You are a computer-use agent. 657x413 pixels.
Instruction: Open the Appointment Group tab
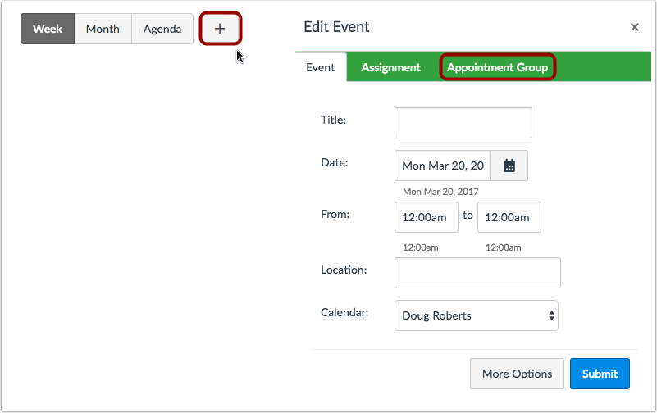pyautogui.click(x=497, y=67)
